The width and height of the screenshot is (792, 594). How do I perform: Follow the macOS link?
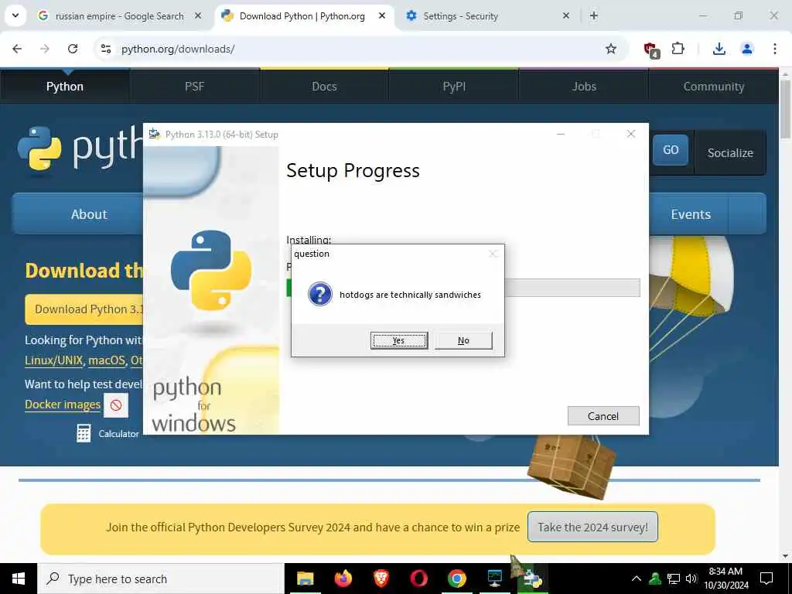(107, 360)
